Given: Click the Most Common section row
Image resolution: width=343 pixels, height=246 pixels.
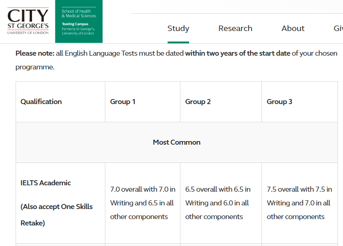Looking at the screenshot, I should click(x=177, y=142).
